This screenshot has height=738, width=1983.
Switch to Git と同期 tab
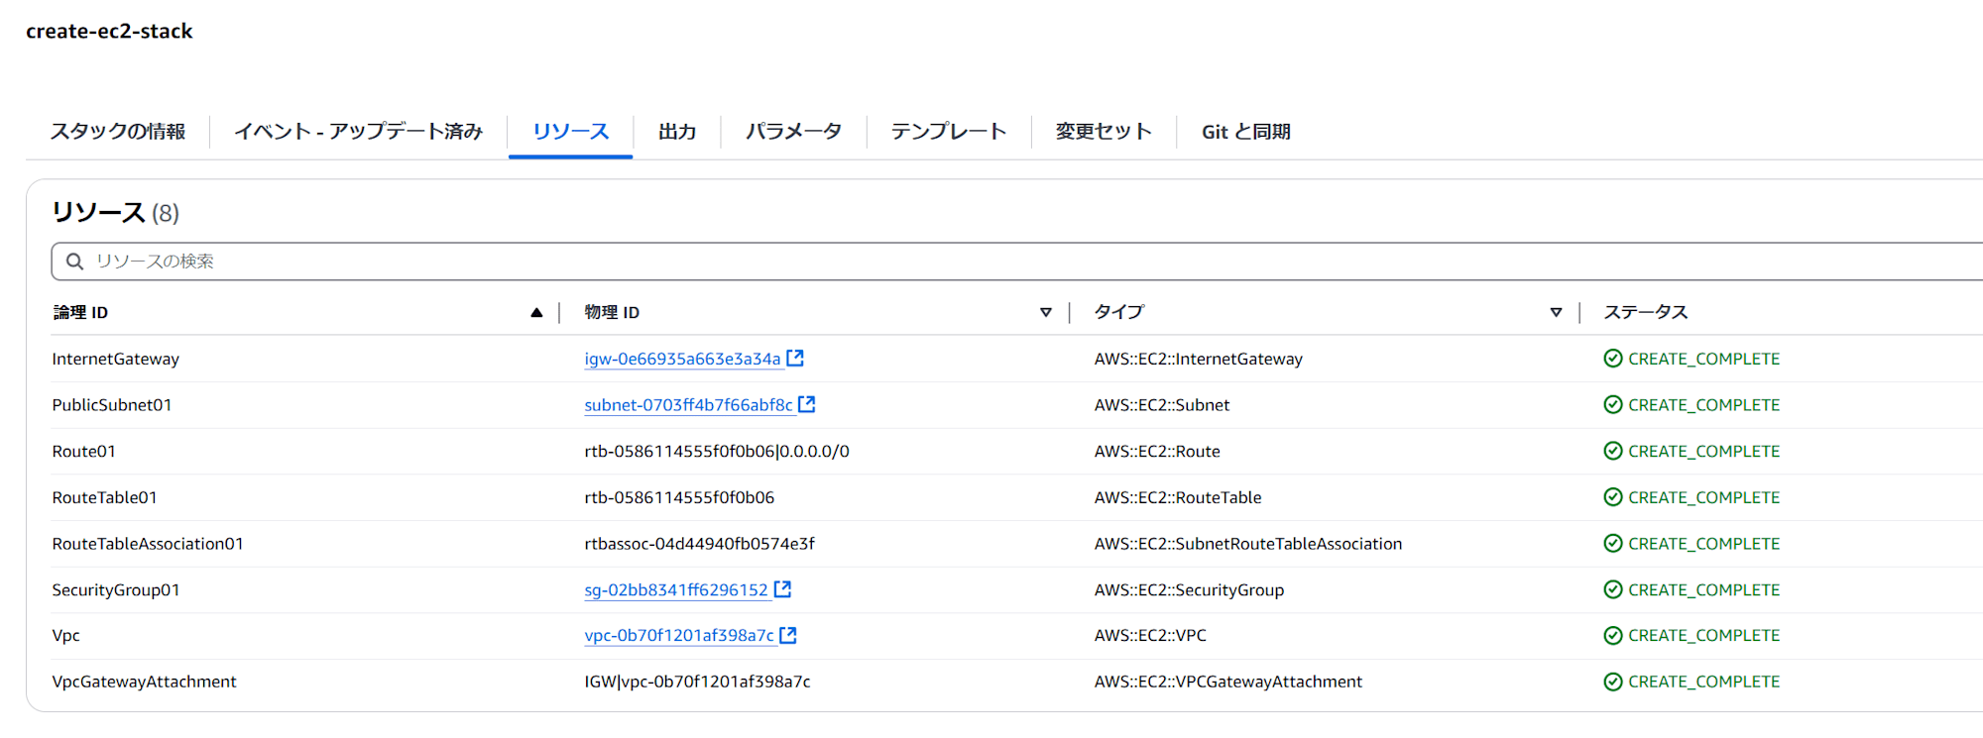1246,132
